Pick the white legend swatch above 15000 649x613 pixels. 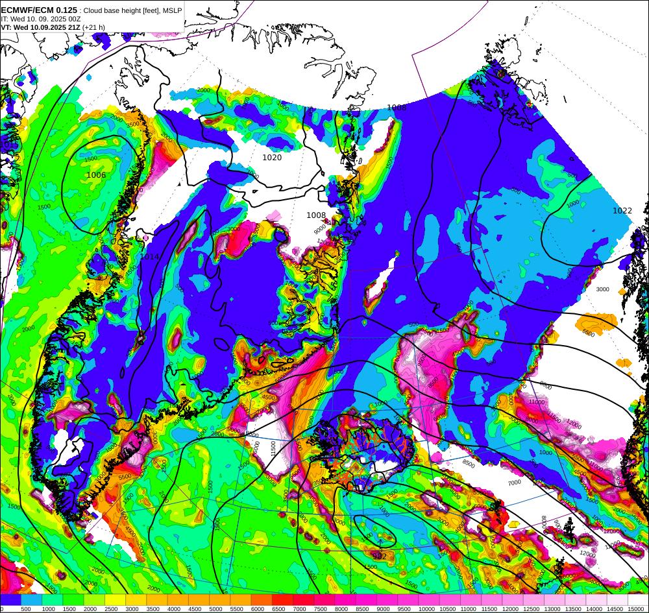(x=638, y=600)
